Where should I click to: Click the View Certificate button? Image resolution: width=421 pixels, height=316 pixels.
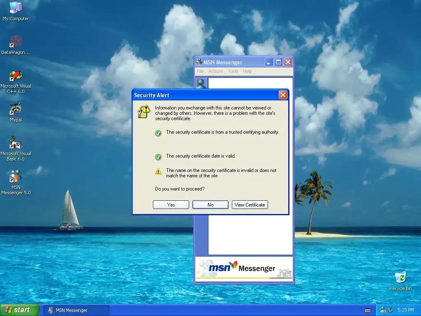pos(250,205)
